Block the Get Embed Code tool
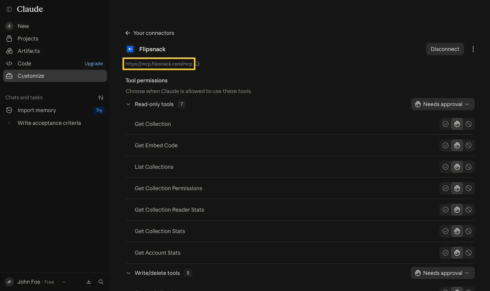Screen dimensions: 490x291 pos(468,145)
